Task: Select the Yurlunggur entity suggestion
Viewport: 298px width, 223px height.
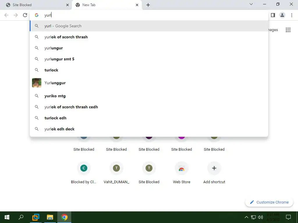Action: (149, 83)
